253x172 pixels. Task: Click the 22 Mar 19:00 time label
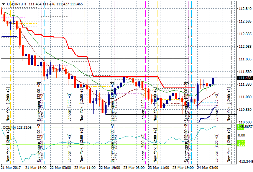coord(109,168)
